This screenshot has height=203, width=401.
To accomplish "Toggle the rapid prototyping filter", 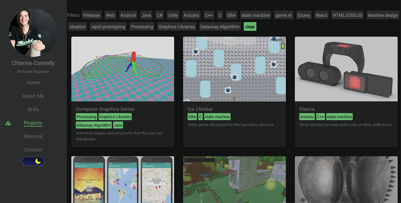I will (108, 26).
